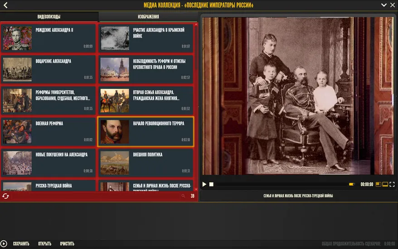398x249 pixels.
Task: Click the Сохранить button
Action: [x=21, y=244]
